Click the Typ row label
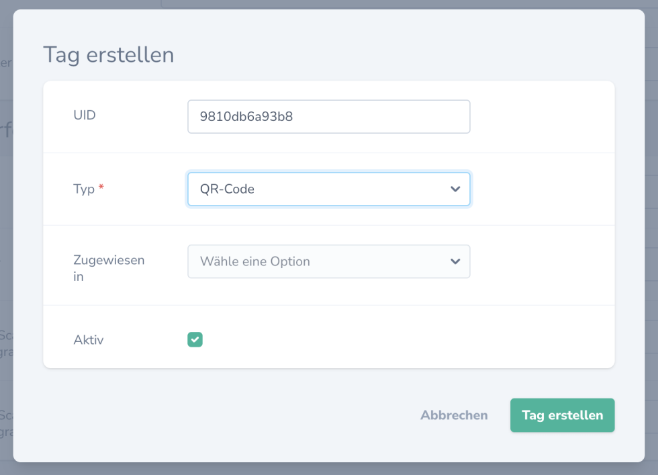658x475 pixels. point(84,189)
